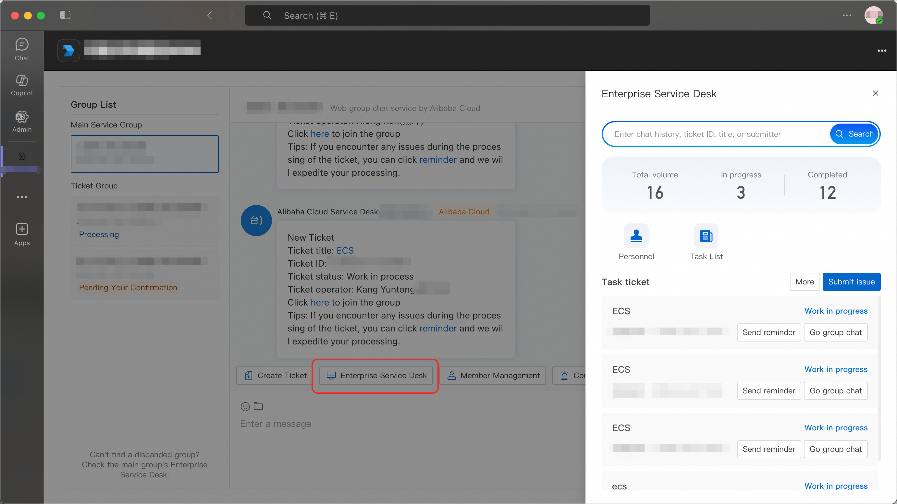Send reminder for the second ECS ticket
Image resolution: width=897 pixels, height=504 pixels.
click(x=769, y=390)
